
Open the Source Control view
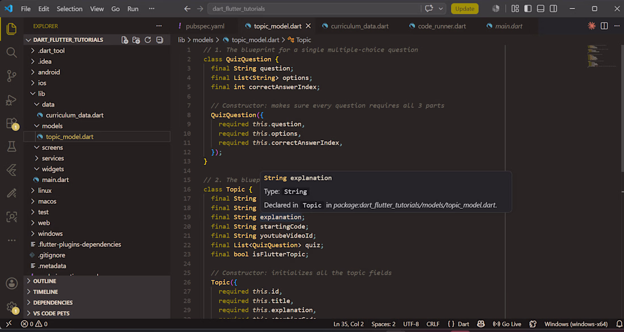pos(11,75)
